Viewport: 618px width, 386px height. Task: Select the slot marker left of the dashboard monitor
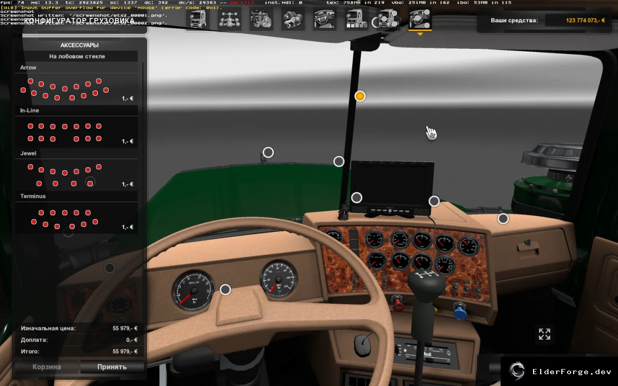click(x=356, y=198)
